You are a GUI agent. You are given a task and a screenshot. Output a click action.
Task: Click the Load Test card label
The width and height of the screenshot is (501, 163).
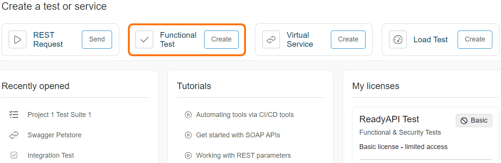[430, 40]
